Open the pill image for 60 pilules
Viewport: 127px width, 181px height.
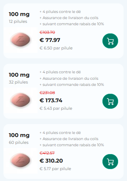click(20, 161)
